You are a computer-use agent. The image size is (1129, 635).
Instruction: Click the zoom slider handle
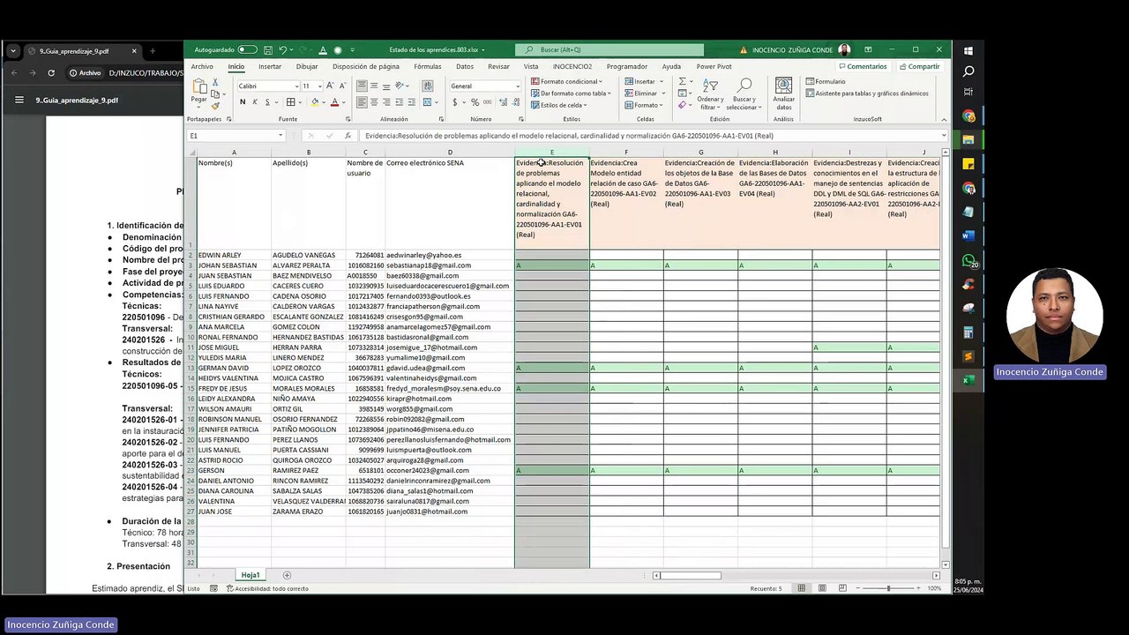point(888,588)
